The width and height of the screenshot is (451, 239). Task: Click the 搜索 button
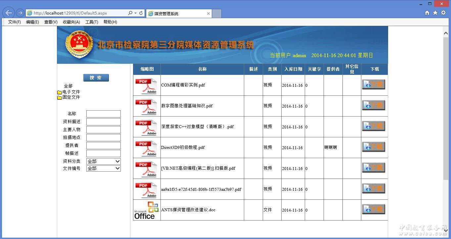pos(96,78)
